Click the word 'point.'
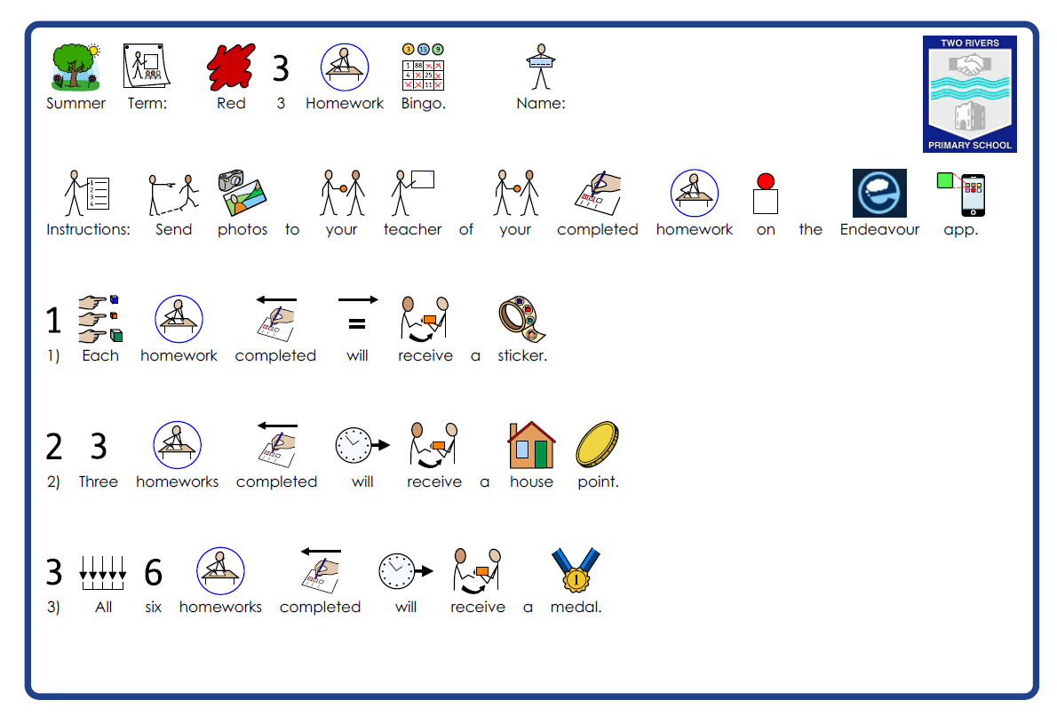The width and height of the screenshot is (1057, 724). 598,482
